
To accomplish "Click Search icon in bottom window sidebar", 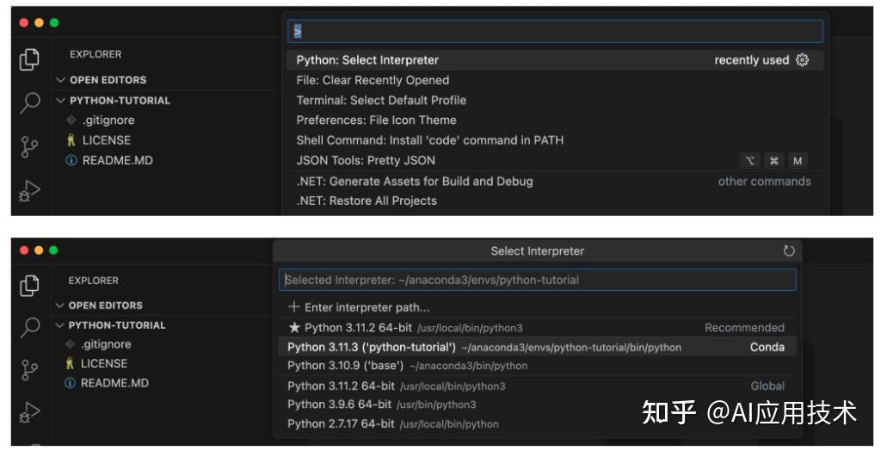I will 29,327.
